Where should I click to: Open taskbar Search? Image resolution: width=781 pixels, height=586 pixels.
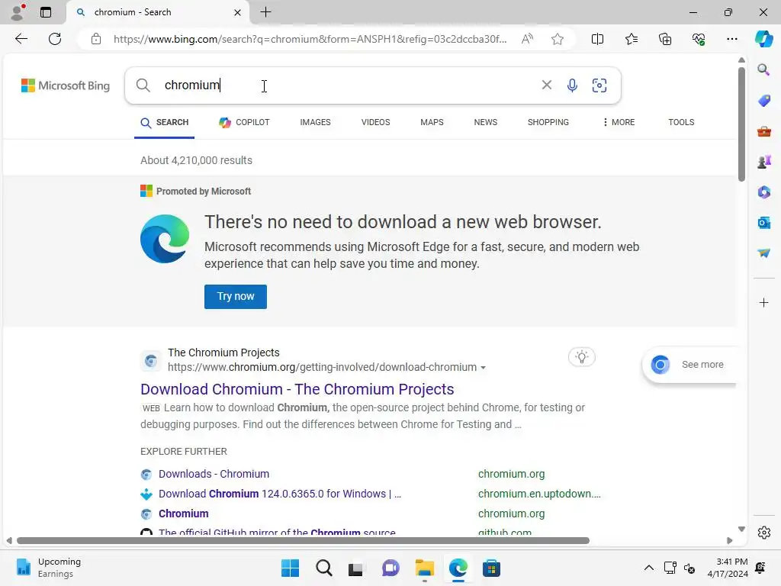323,568
